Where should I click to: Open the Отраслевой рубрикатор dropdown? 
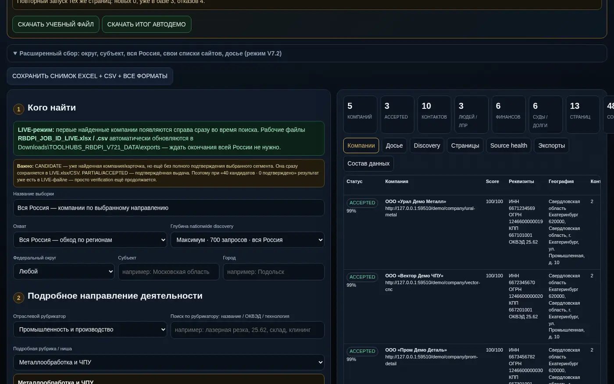90,330
